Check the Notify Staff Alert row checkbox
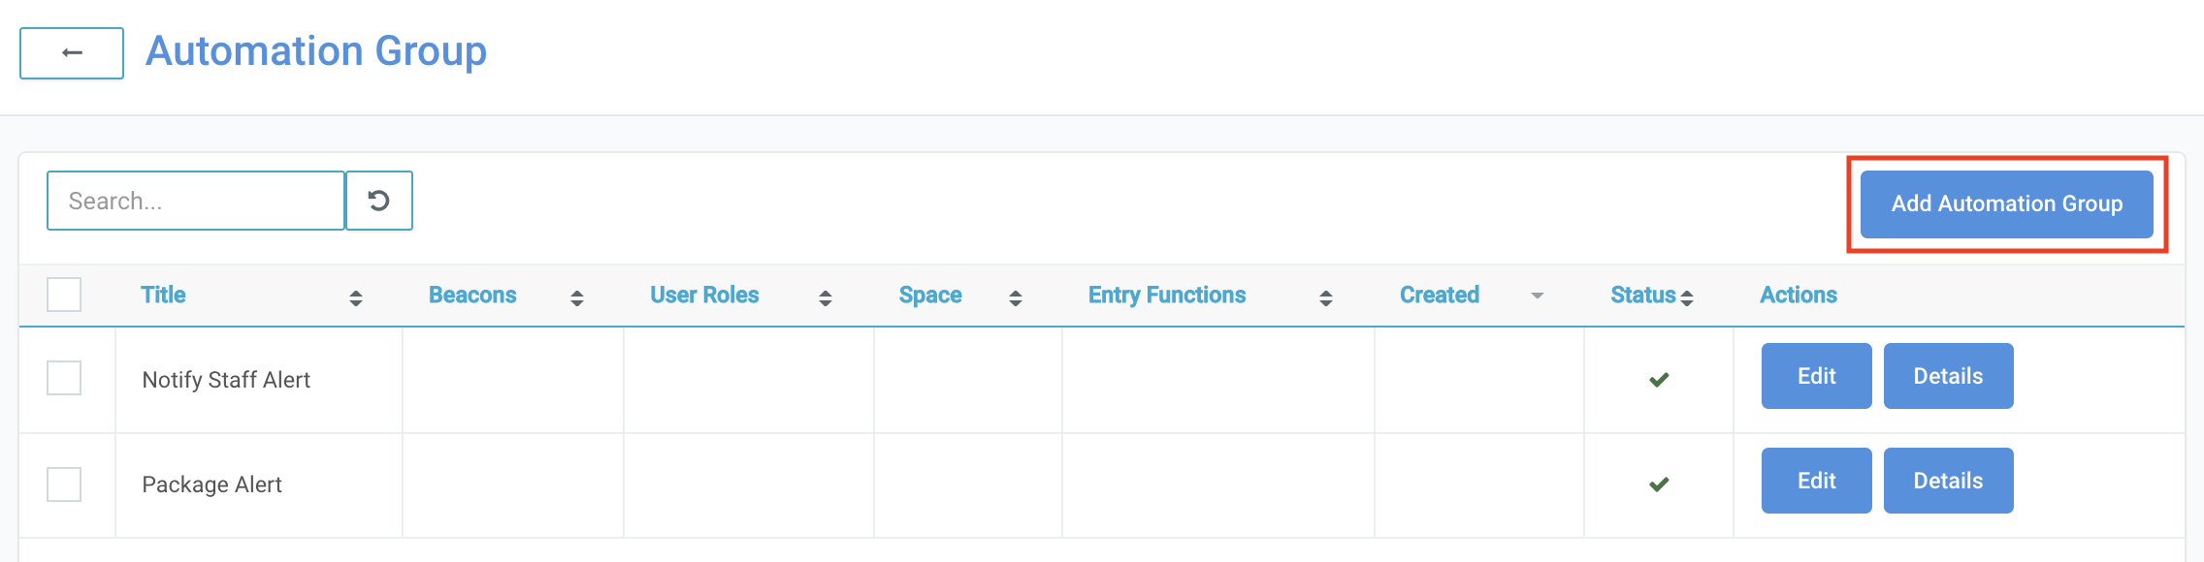The height and width of the screenshot is (562, 2204). (64, 378)
